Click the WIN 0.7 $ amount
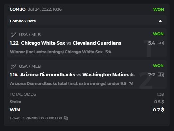Screen dimensions: 174x131 [158, 110]
